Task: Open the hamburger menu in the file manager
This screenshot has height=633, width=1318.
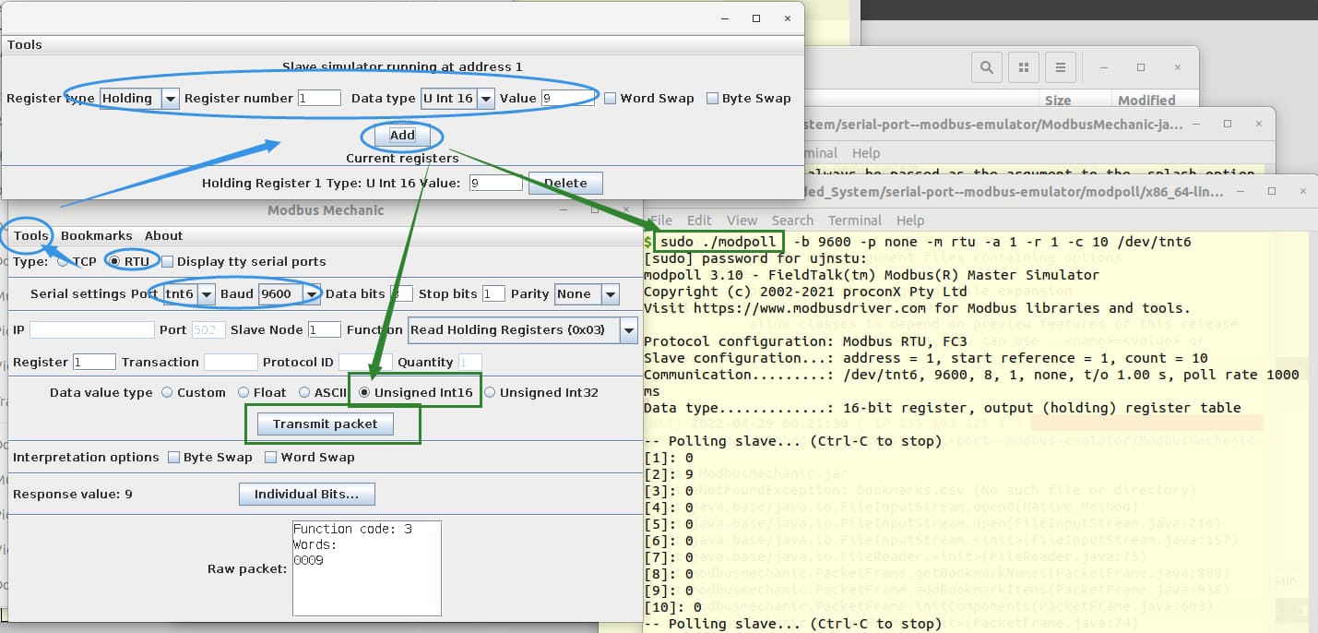Action: click(x=1061, y=67)
